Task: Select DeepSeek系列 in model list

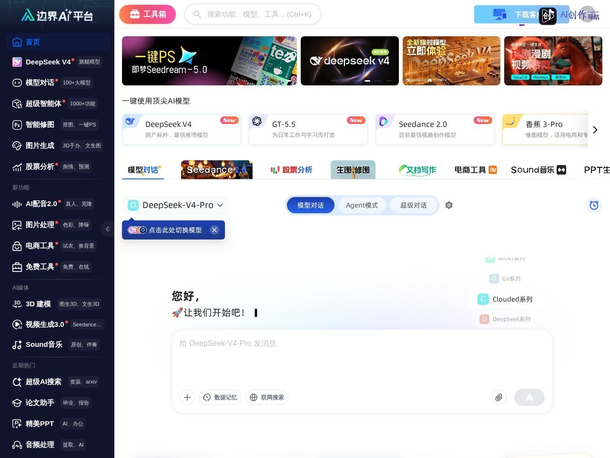Action: click(x=505, y=319)
